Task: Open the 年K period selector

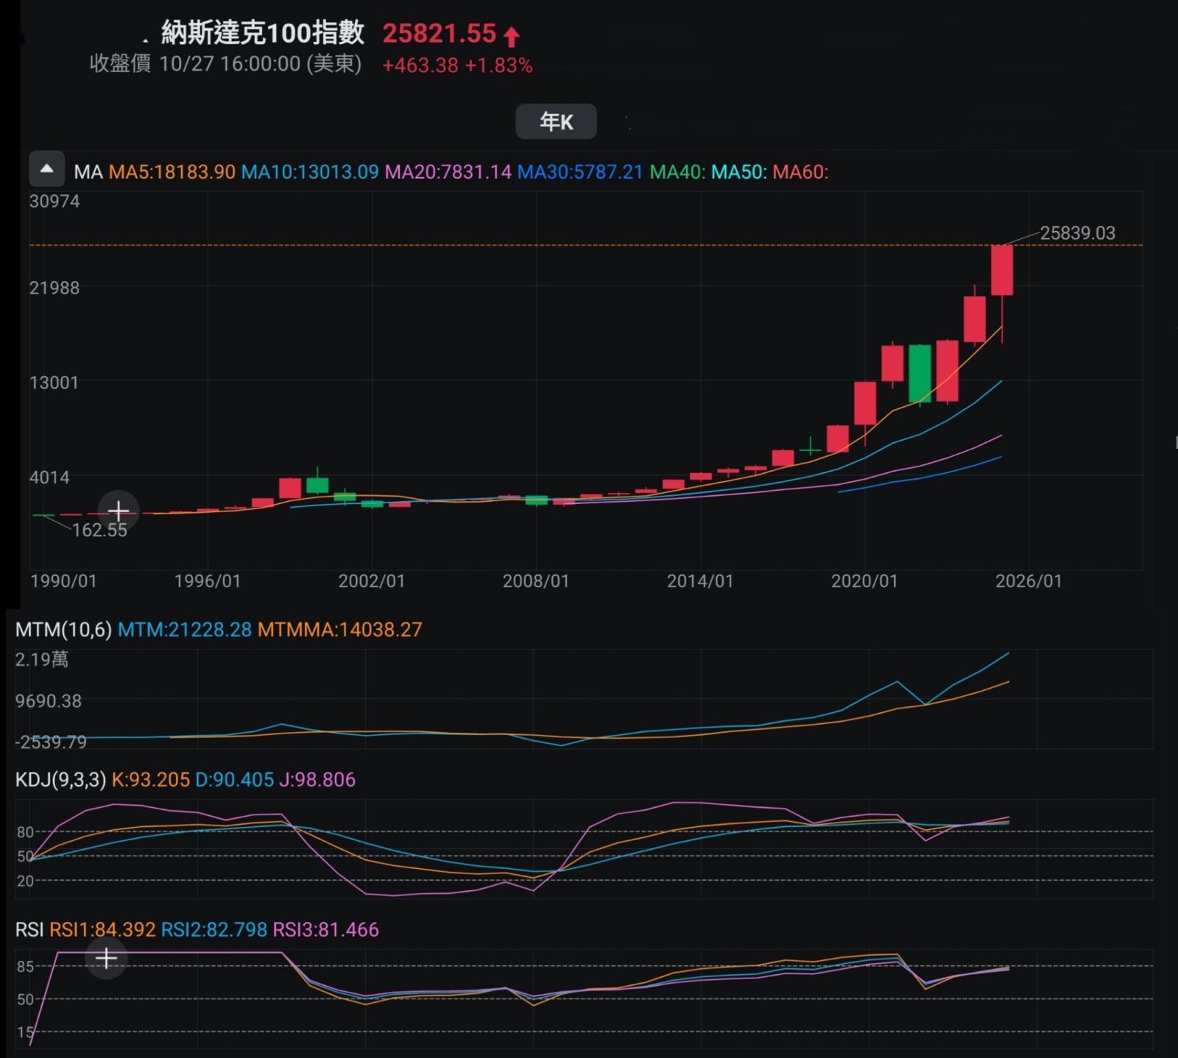Action: (x=556, y=121)
